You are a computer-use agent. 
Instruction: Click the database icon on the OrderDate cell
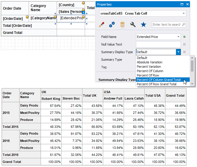pos(27,17)
